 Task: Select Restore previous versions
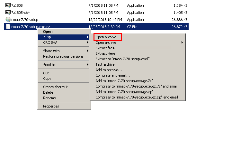tap(64, 56)
